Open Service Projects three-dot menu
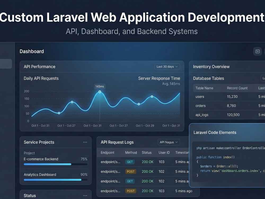The height and width of the screenshot is (199, 265). click(85, 142)
